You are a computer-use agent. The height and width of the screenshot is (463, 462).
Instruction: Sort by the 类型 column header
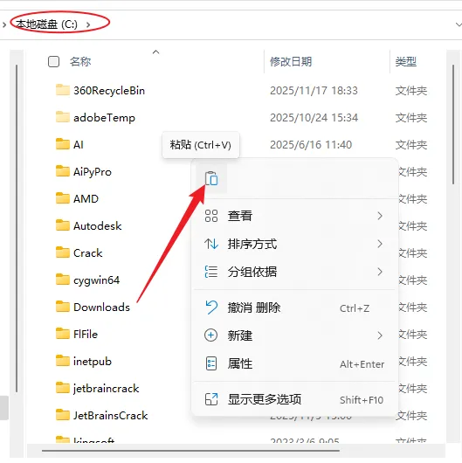406,62
